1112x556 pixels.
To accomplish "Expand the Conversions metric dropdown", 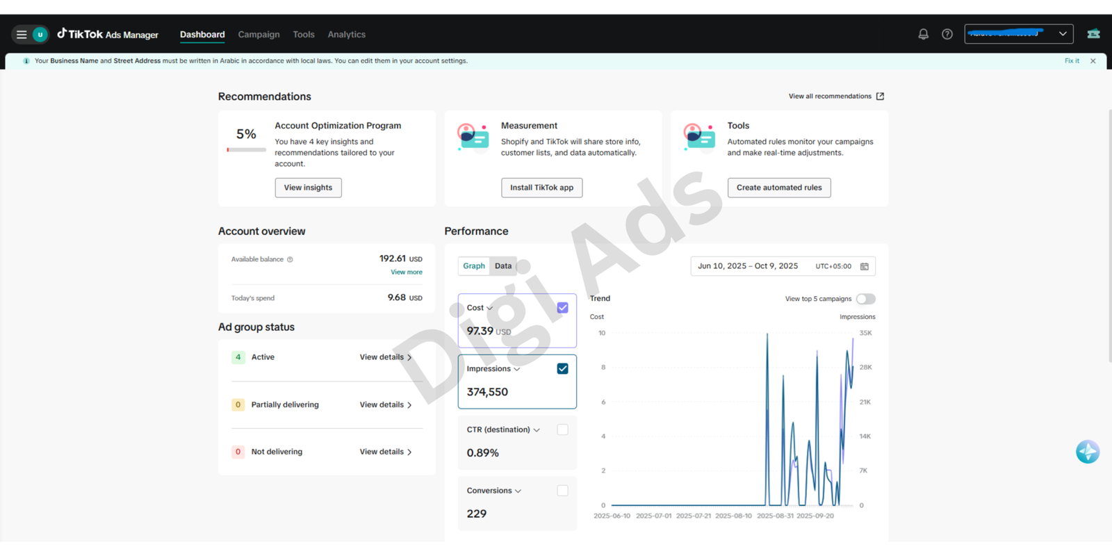I will (x=518, y=491).
